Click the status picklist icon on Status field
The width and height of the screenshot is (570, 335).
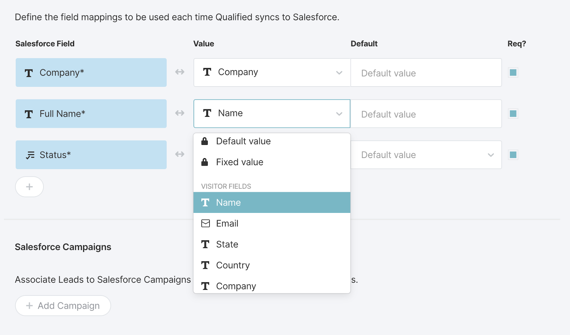tap(30, 155)
